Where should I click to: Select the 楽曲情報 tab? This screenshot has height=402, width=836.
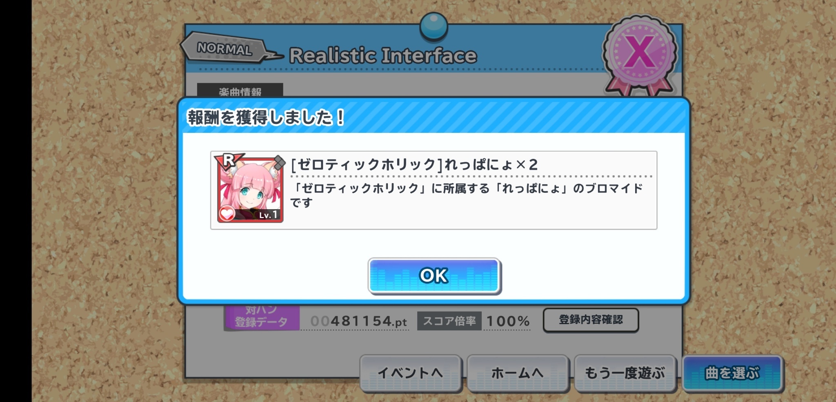click(x=240, y=91)
